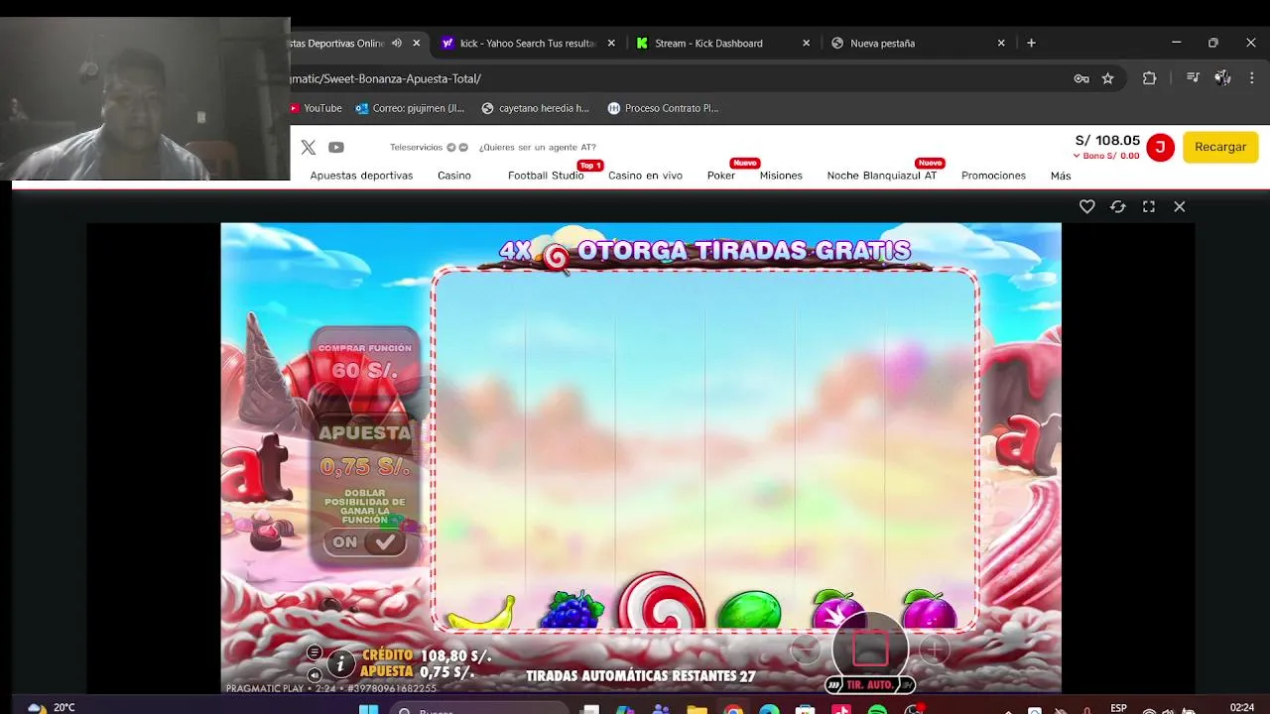Open File Explorer from the taskbar
The width and height of the screenshot is (1270, 714).
(698, 709)
